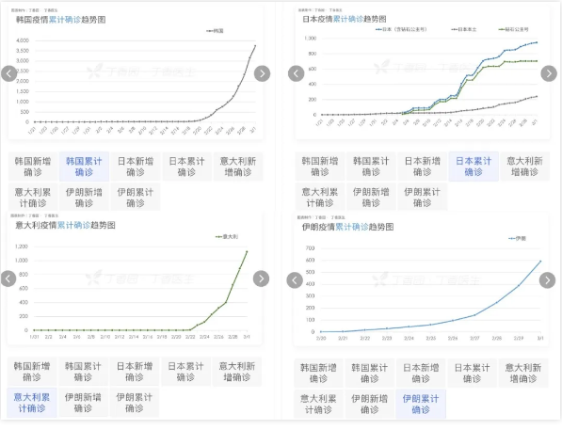
Task: Click the previous arrow on Japan chart
Action: [x=296, y=73]
